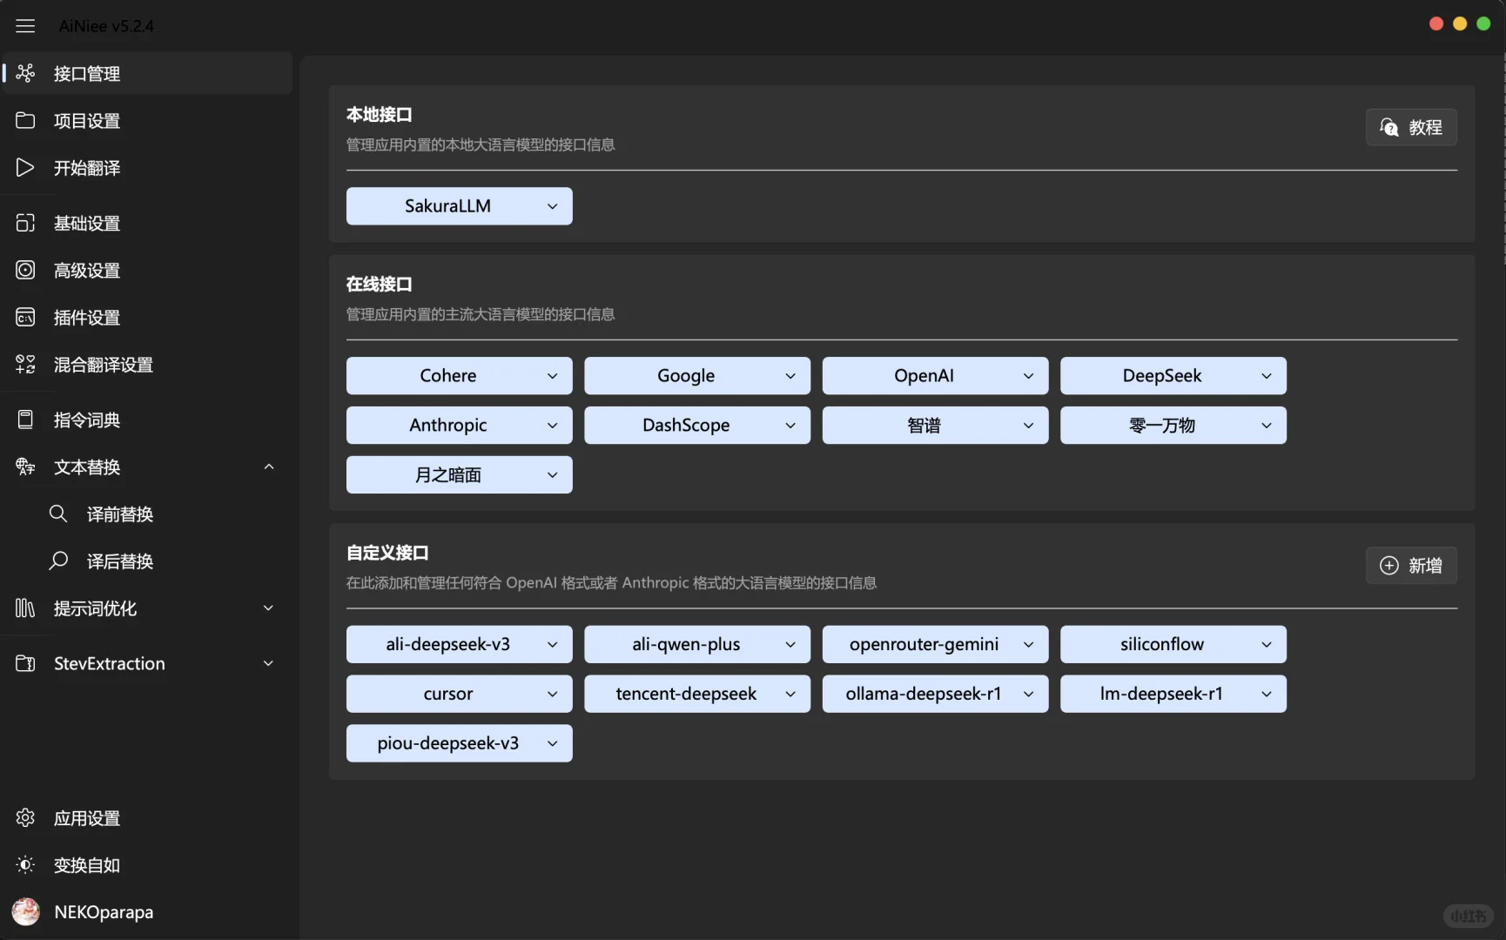
Task: Click the StevExtraction folder icon
Action: [x=25, y=663]
